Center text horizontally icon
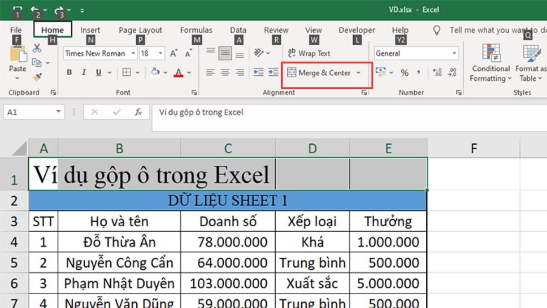 click(x=225, y=72)
